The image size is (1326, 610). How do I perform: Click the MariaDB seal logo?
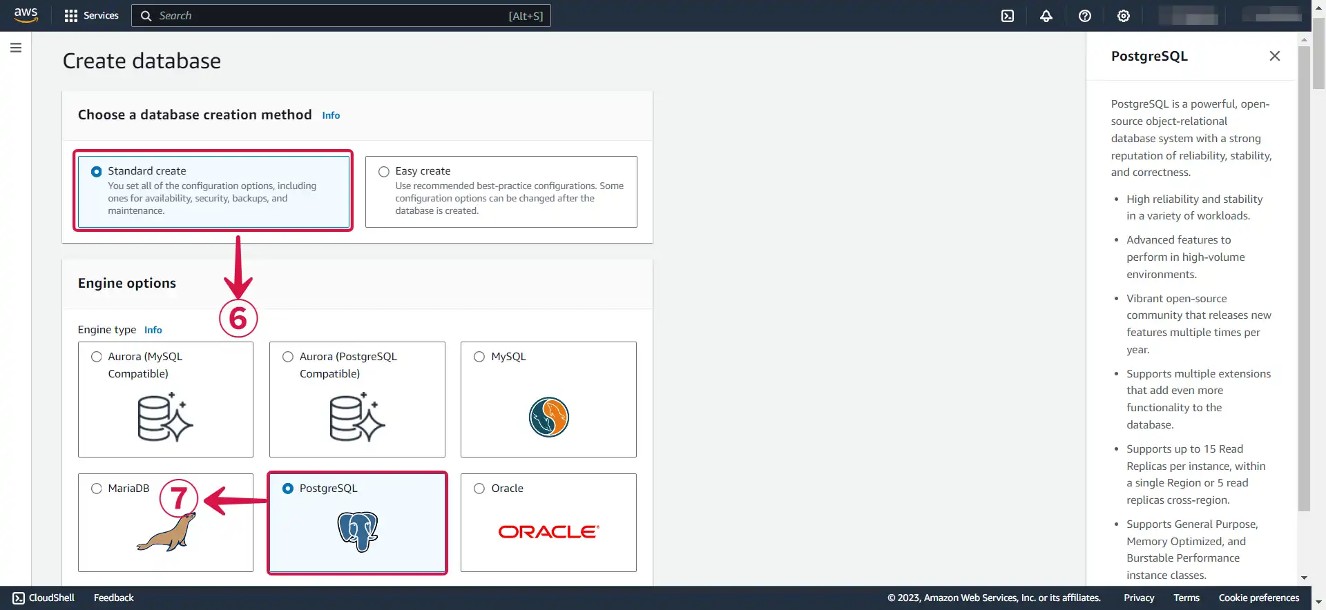click(166, 532)
